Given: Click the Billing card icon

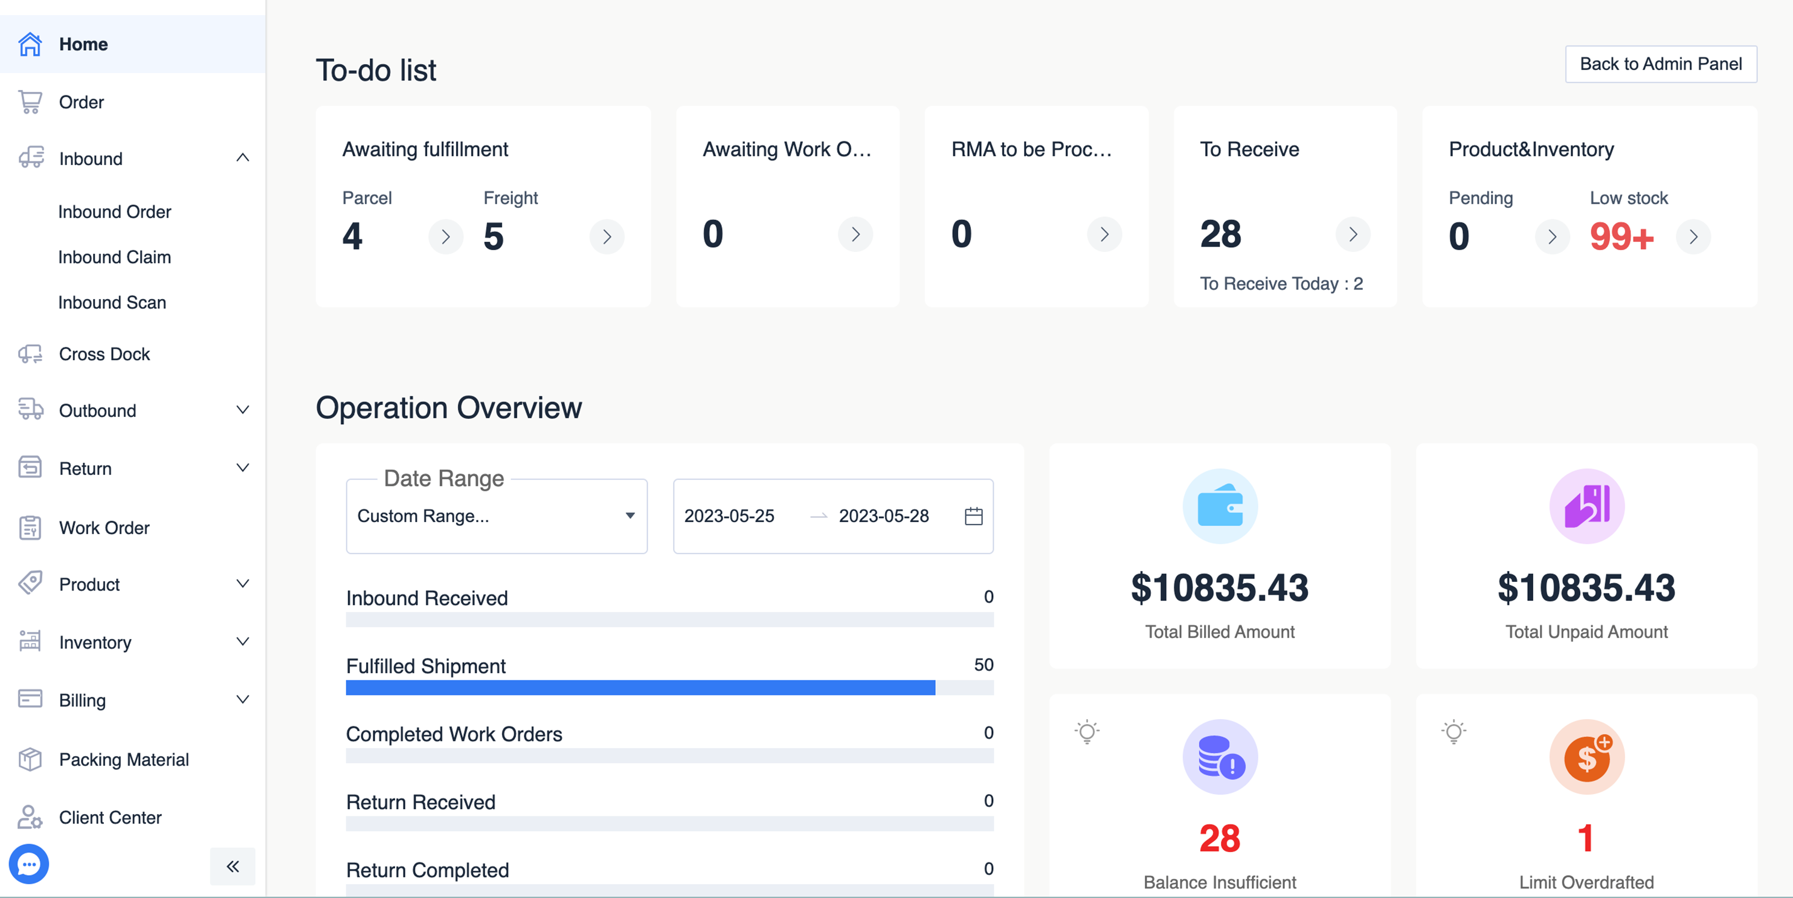Looking at the screenshot, I should pos(30,699).
